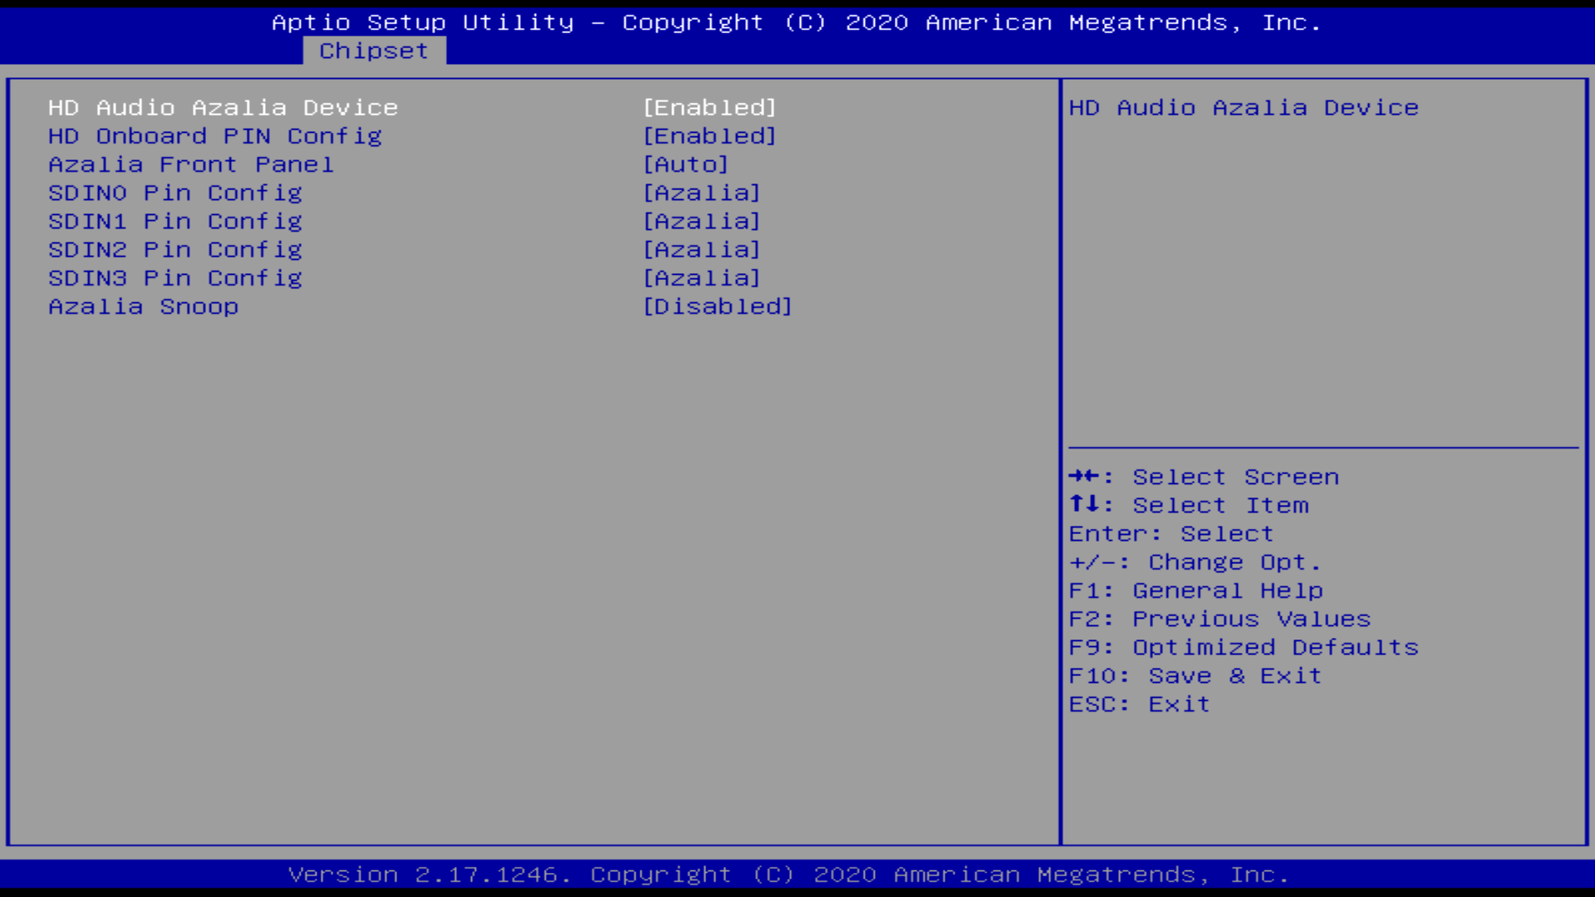Screen dimensions: 1595x897
Task: Select SDIN0 Pin Config option
Action: [x=174, y=193]
